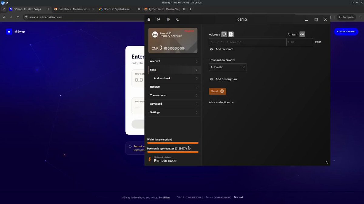This screenshot has height=204, width=364.
Task: Click the Daemon synchronized progress bar
Action: [173, 152]
